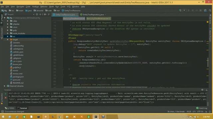Viewport: 213px width, 119px height.
Task: Open the Refactor menu
Action: coord(44,7)
